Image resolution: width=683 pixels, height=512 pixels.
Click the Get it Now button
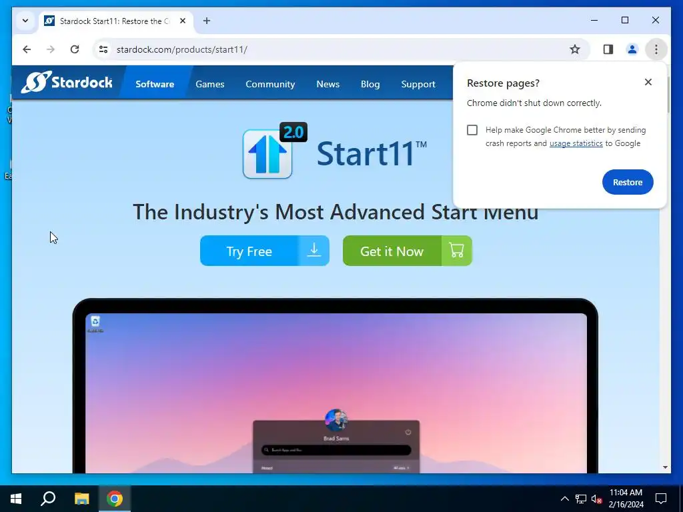tap(408, 251)
